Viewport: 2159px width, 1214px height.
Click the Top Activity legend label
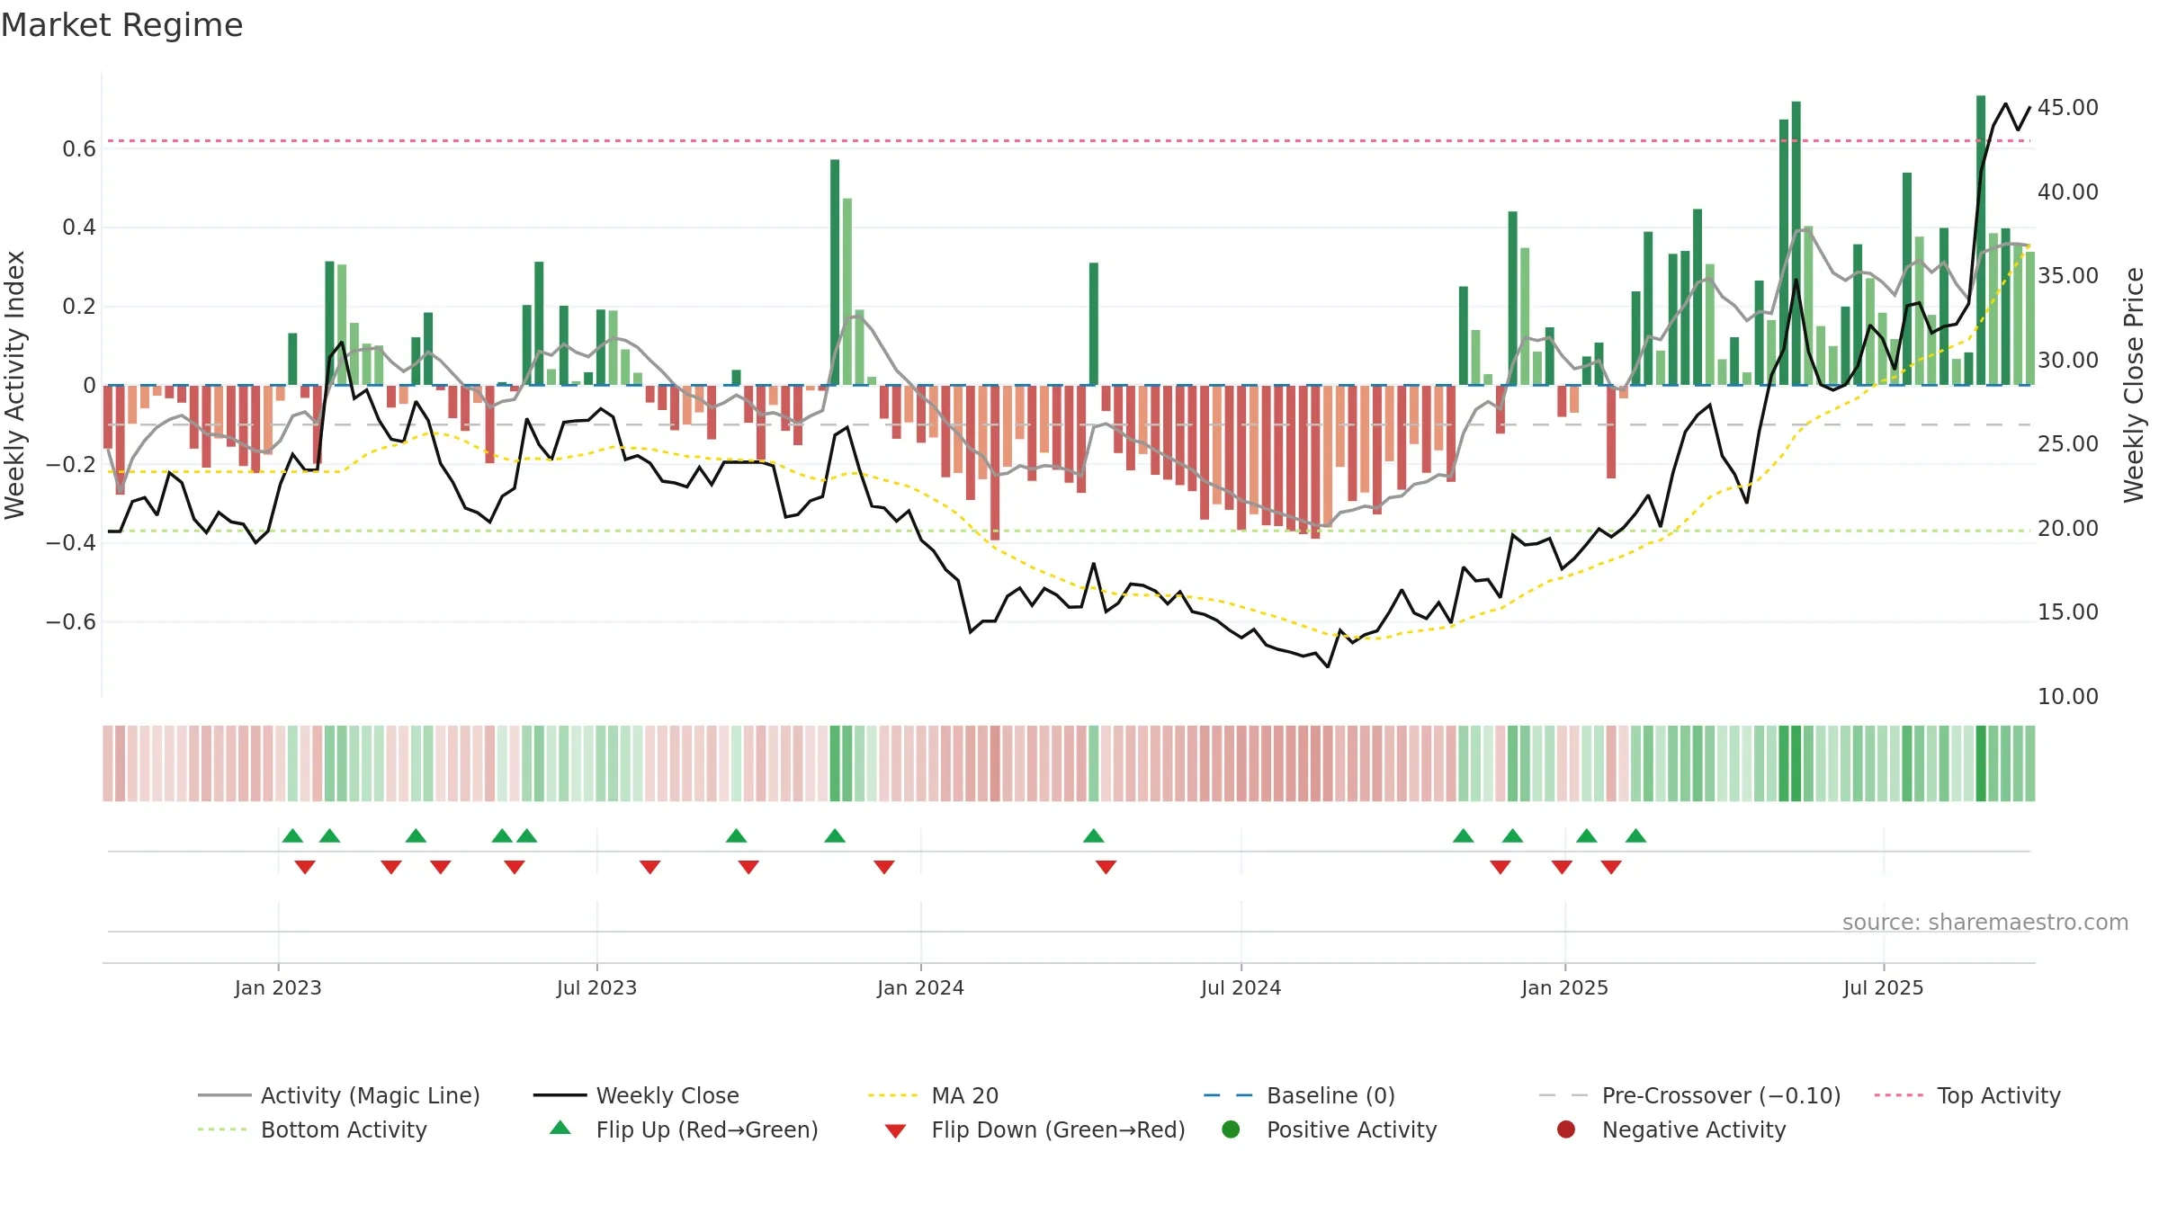[1999, 1095]
